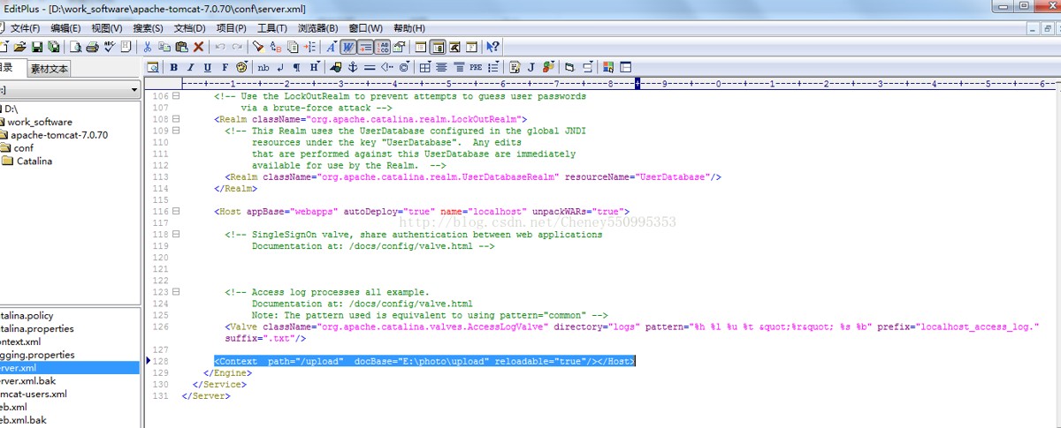Select the apache-tomcat-7.0.70 folder

pos(58,135)
